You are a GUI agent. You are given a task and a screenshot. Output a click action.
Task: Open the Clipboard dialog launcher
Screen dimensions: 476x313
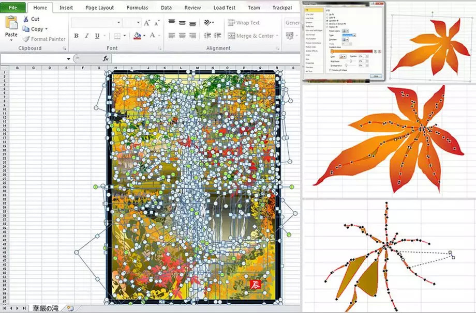tap(64, 48)
